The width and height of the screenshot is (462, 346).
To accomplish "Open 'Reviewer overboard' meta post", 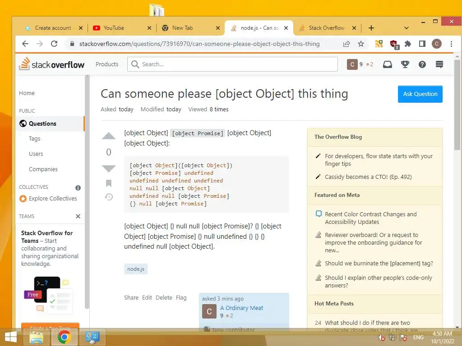I will click(x=374, y=243).
